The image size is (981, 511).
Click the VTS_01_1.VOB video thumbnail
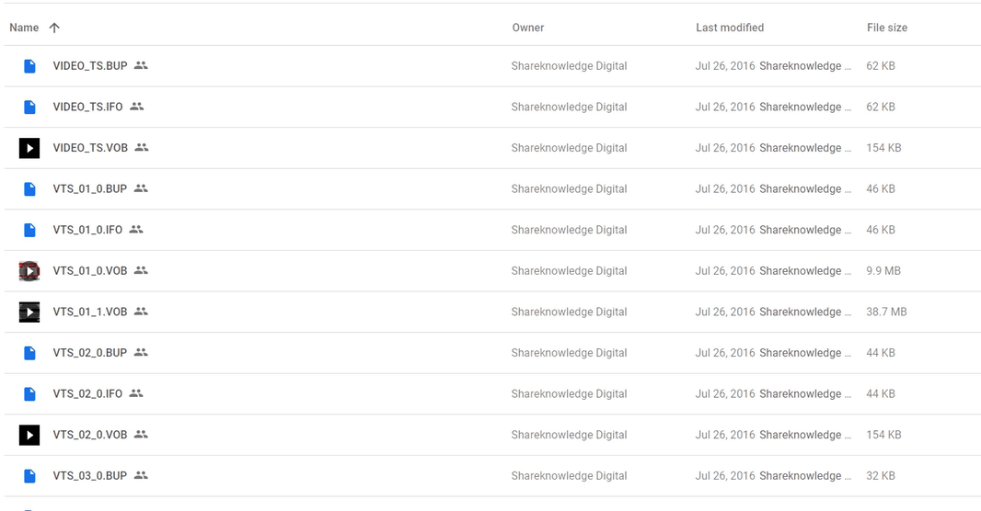click(29, 312)
